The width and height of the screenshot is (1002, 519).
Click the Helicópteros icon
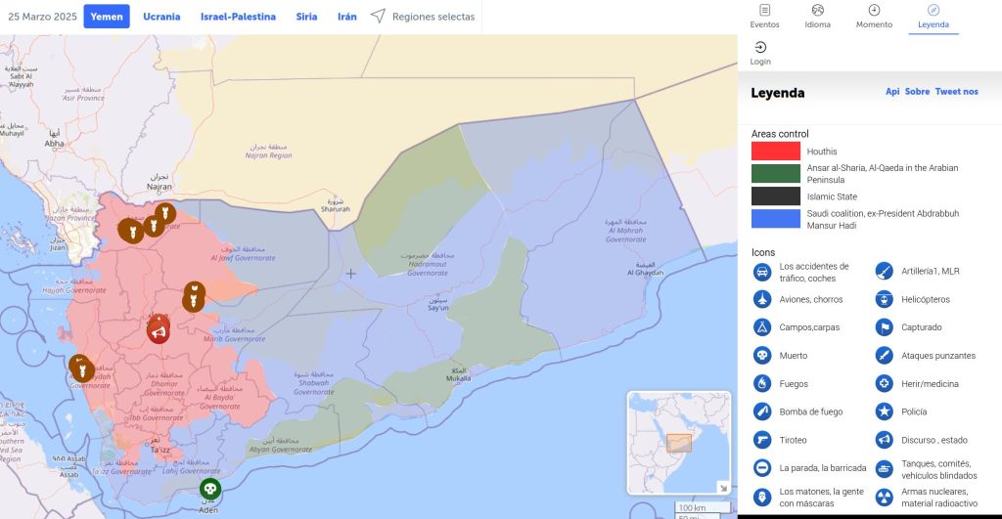point(884,299)
